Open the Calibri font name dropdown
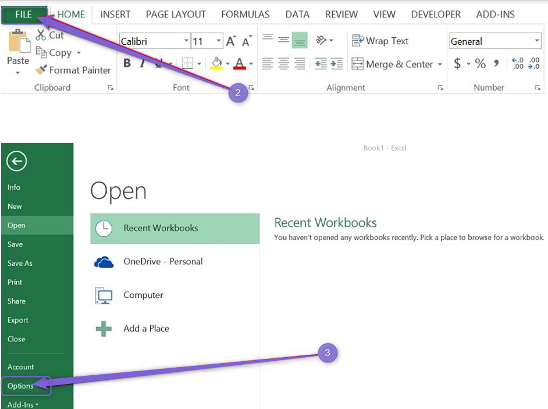The image size is (548, 409). click(186, 41)
